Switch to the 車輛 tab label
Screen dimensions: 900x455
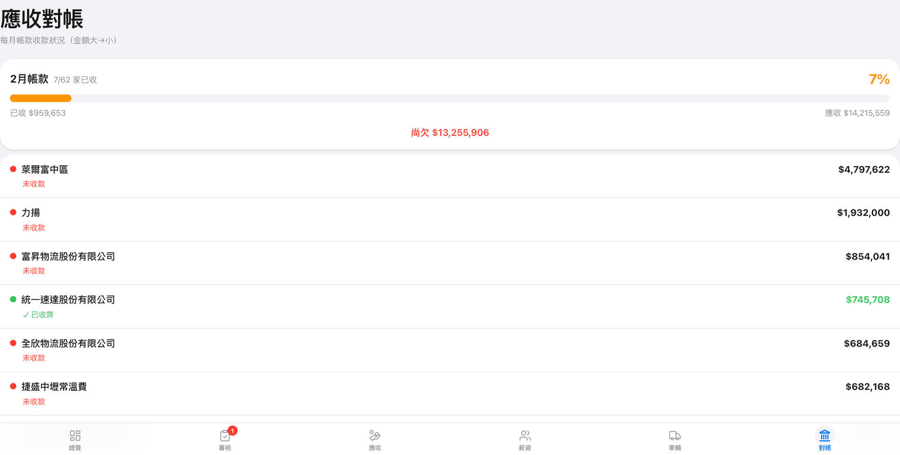(x=675, y=448)
